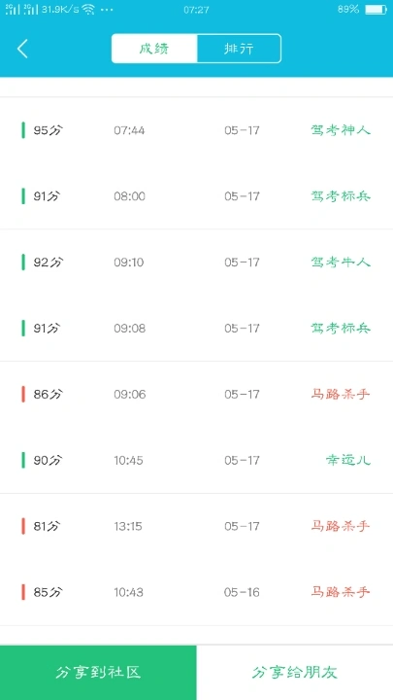The width and height of the screenshot is (393, 700).
Task: Open the 86分 马路杀手 record
Action: click(x=196, y=394)
